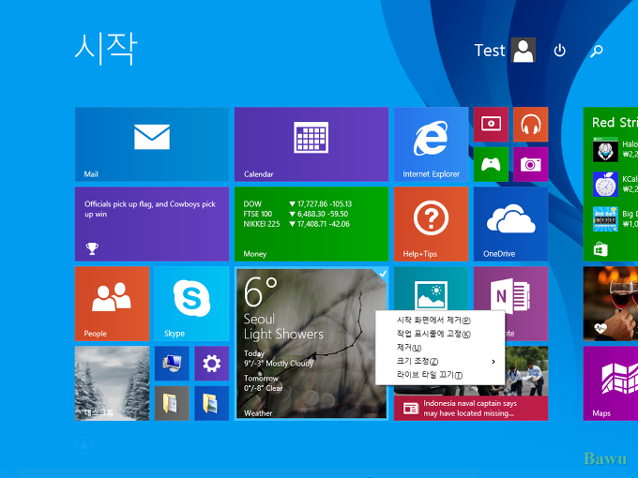The width and height of the screenshot is (638, 478).
Task: Choose '라이브 타일 끄기' menu entry
Action: pyautogui.click(x=440, y=375)
